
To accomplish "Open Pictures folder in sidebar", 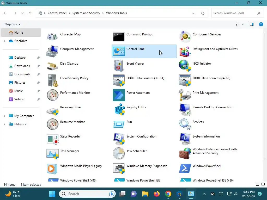I will click(20, 83).
